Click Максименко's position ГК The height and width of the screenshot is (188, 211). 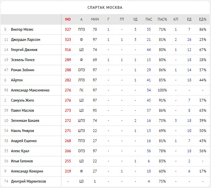(x=82, y=90)
